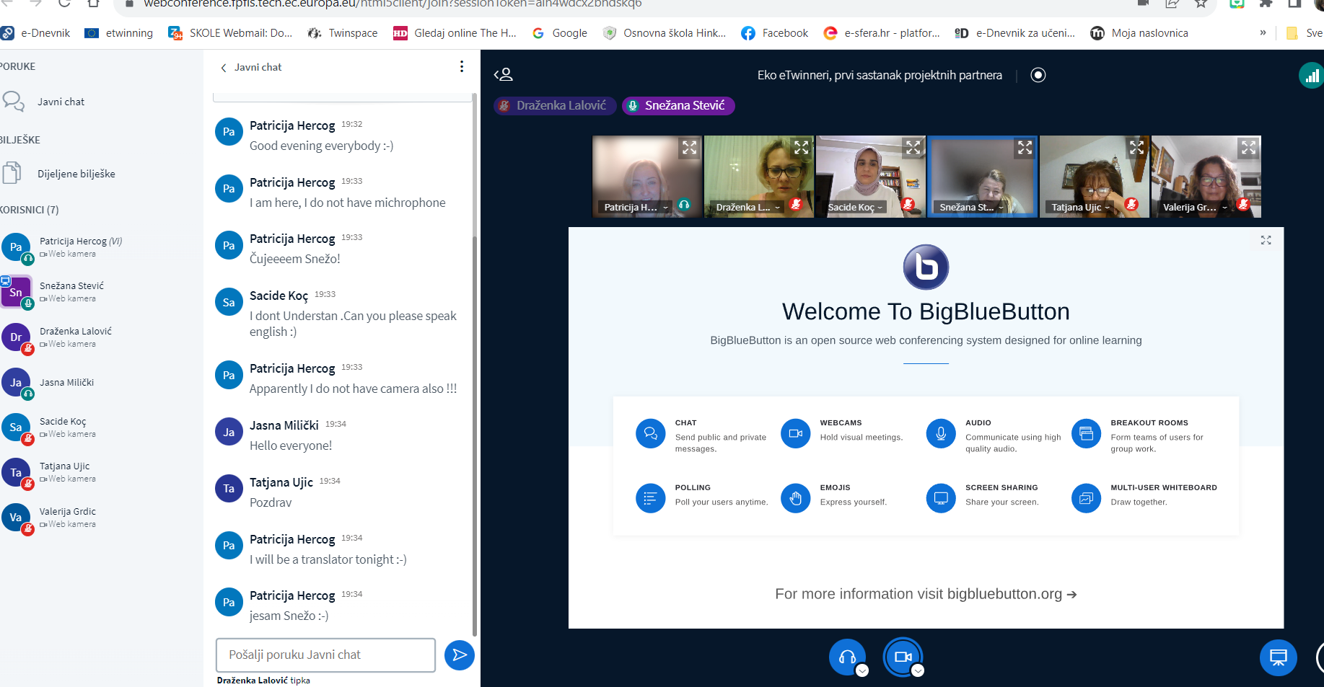Click Tatjana Ujic 'Pozdrav' message
Image resolution: width=1324 pixels, height=687 pixels.
(271, 502)
